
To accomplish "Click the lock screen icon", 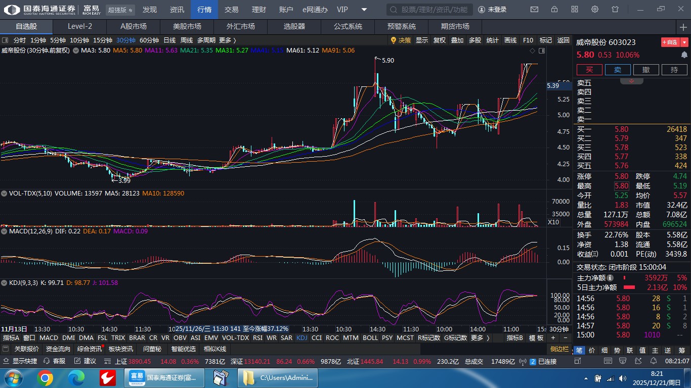I will click(554, 10).
